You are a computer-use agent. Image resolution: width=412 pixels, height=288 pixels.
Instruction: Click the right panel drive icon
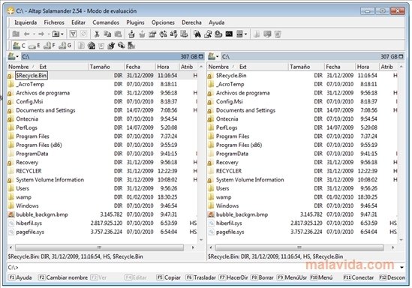point(212,56)
